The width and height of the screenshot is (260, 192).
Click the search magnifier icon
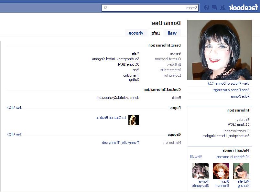coord(105,7)
